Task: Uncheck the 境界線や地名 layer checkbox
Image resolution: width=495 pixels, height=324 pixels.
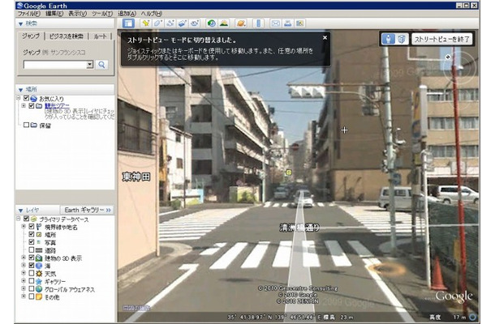Action: (32, 227)
